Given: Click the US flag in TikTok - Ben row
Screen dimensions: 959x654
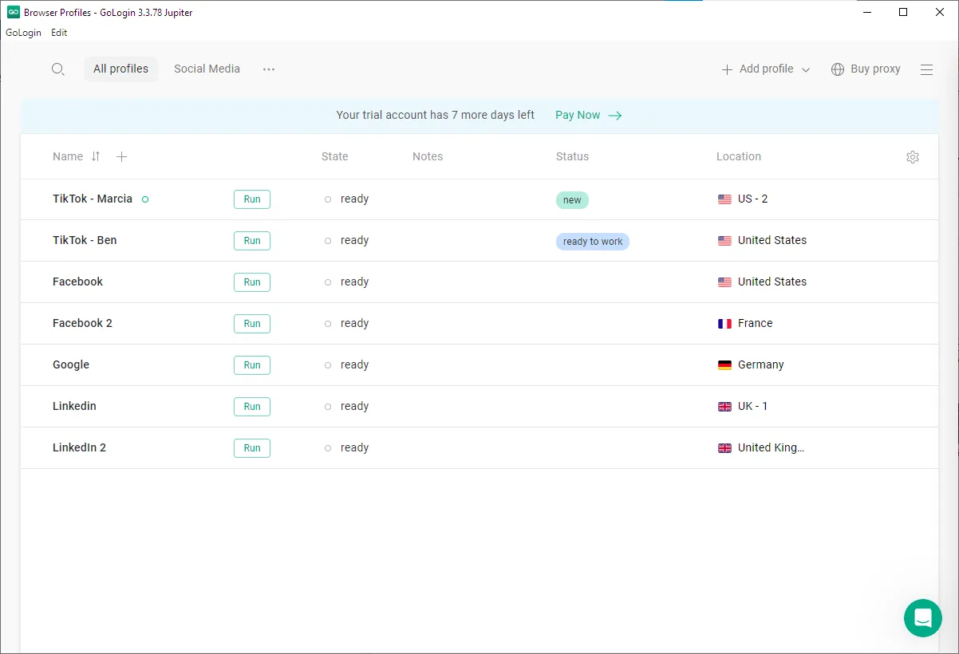Looking at the screenshot, I should (x=724, y=241).
